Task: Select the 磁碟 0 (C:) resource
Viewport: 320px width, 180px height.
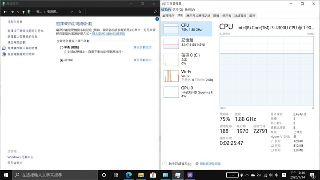Action: (187, 59)
